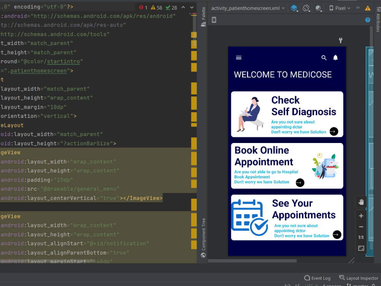Open the Pixel device selector dropdown
381x286 pixels.
(338, 7)
